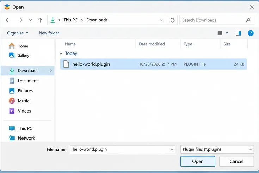Open Plugin files type filter dropdown
This screenshot has width=259, height=173.
coord(217,149)
